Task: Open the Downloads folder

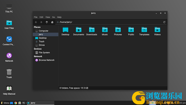Action: (92, 31)
